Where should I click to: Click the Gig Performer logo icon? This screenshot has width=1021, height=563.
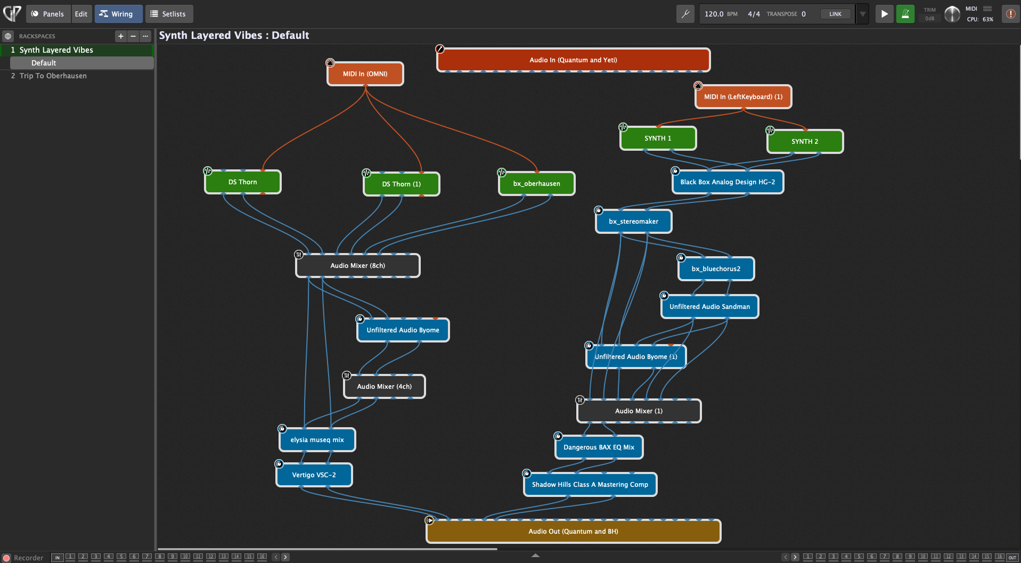12,13
